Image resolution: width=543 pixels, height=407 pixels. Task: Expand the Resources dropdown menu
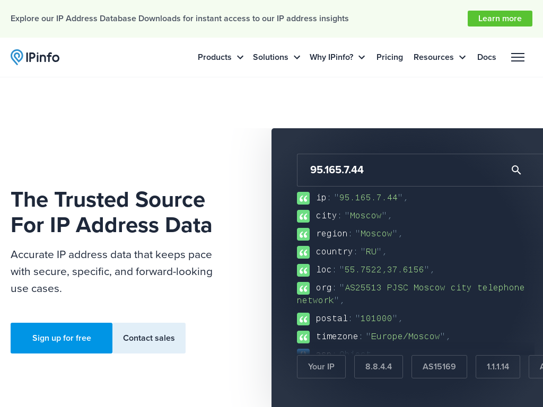coord(440,57)
